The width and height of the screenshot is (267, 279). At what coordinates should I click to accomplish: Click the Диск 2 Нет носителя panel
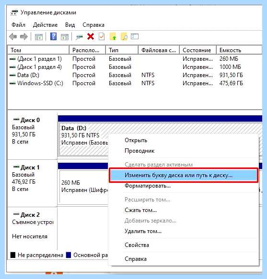[32, 229]
